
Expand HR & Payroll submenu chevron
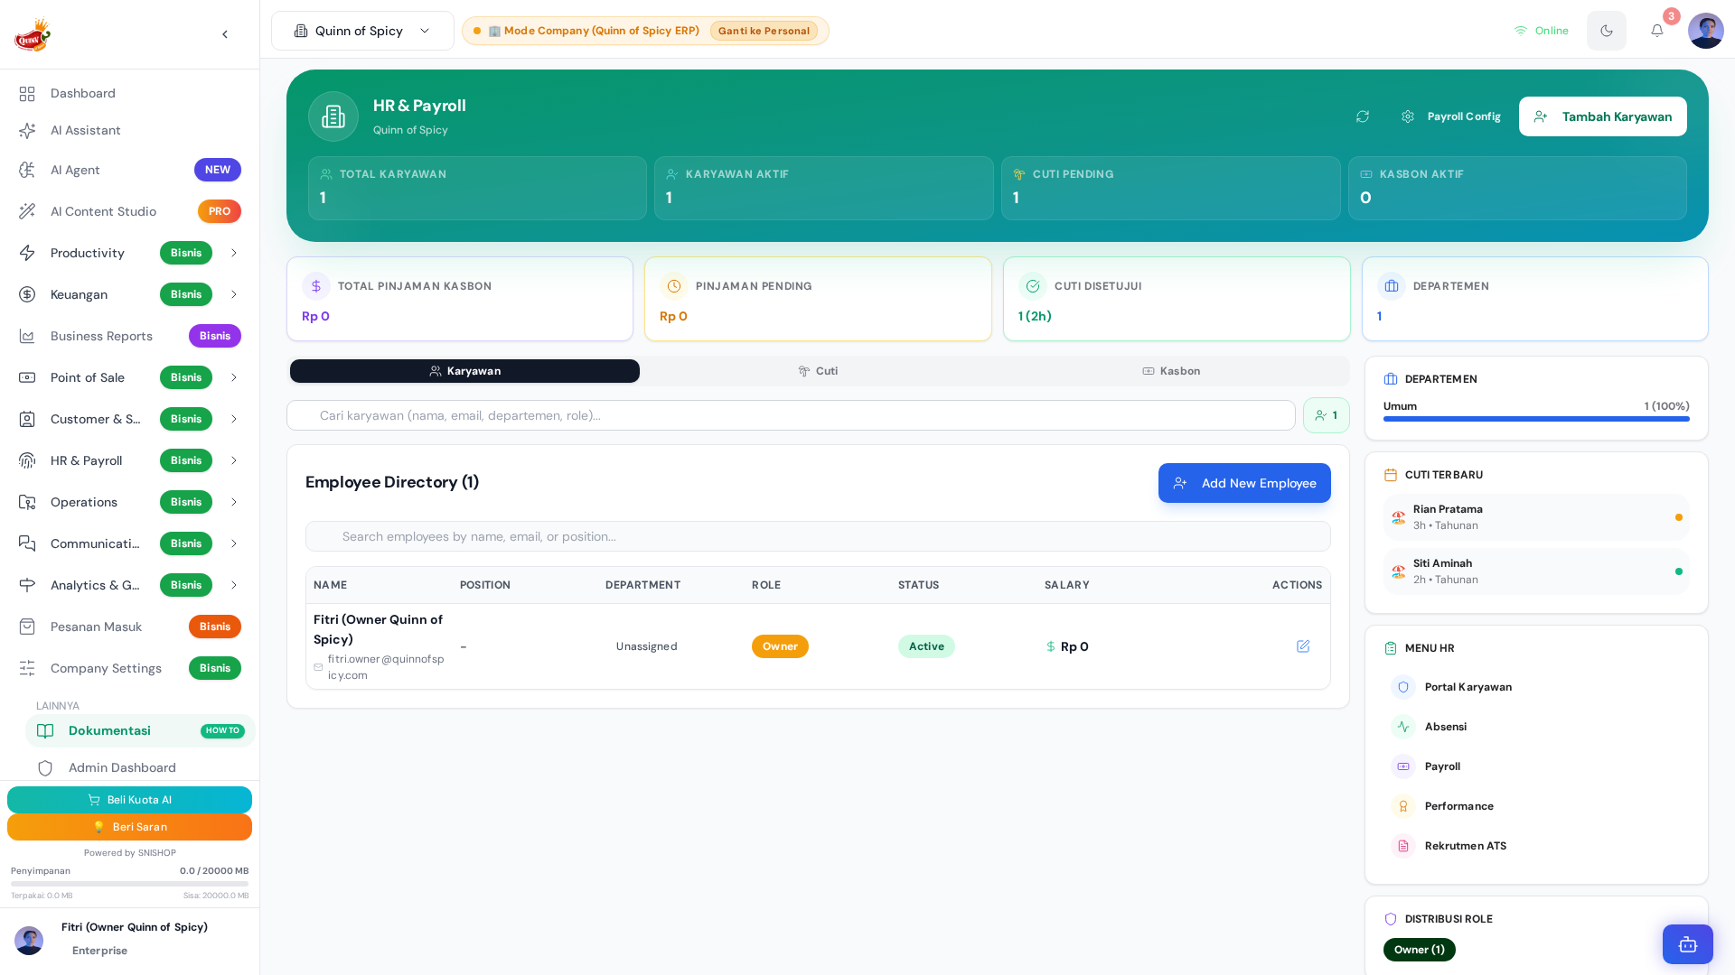click(x=234, y=460)
